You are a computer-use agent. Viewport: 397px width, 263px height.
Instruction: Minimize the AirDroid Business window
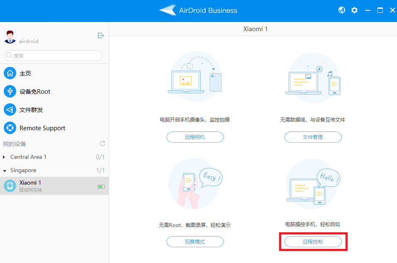pos(368,10)
